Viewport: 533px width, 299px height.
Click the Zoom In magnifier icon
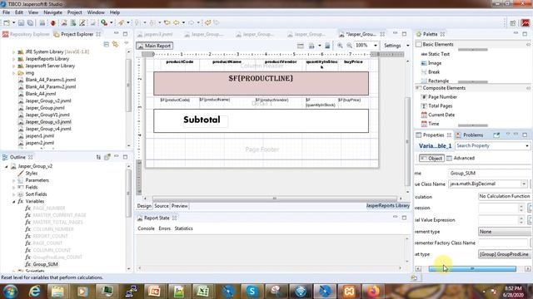point(340,46)
